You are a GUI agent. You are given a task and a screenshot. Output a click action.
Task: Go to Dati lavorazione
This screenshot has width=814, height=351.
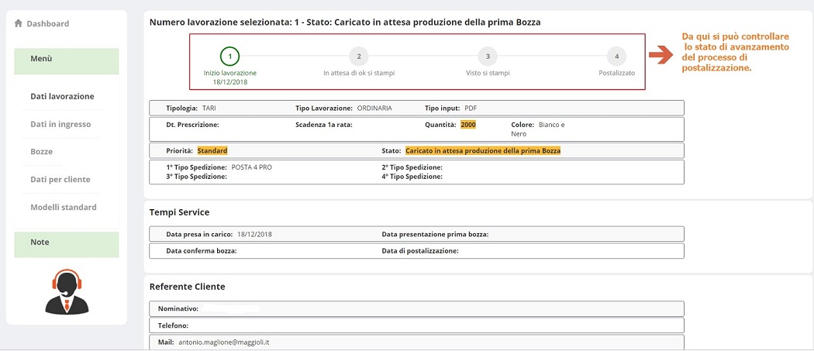(62, 97)
